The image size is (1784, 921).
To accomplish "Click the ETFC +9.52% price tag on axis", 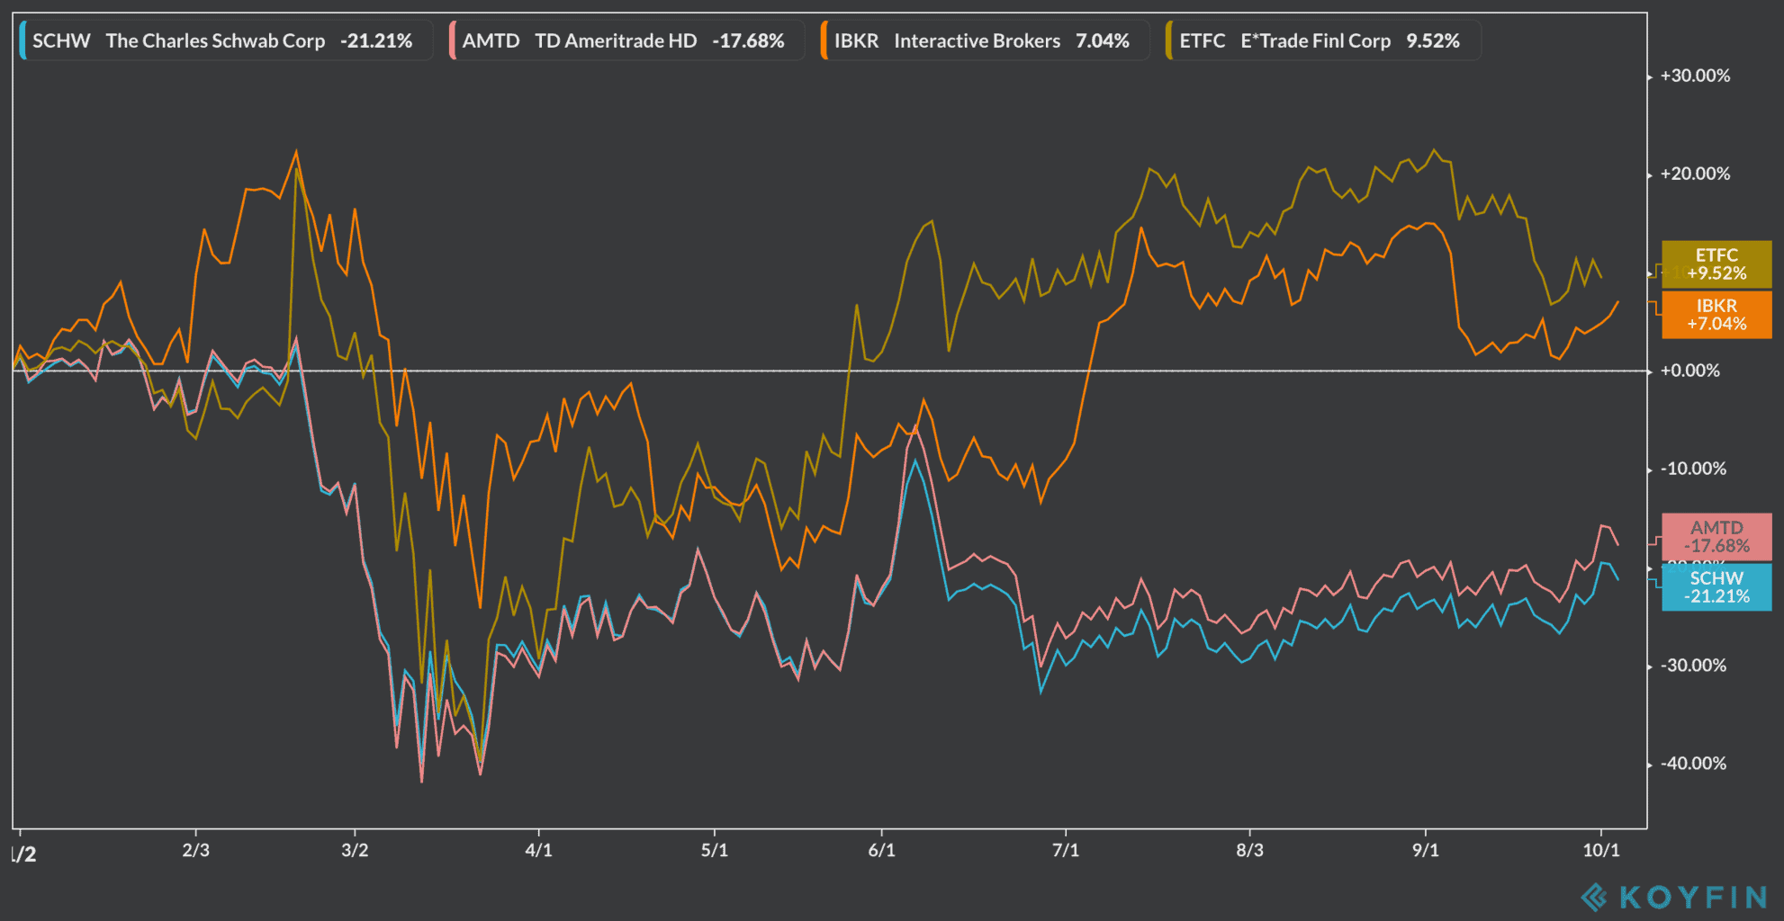I will coord(1716,264).
